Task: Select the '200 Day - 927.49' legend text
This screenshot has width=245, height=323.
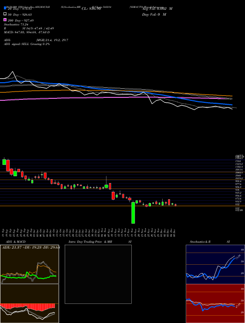Action: click(x=21, y=21)
